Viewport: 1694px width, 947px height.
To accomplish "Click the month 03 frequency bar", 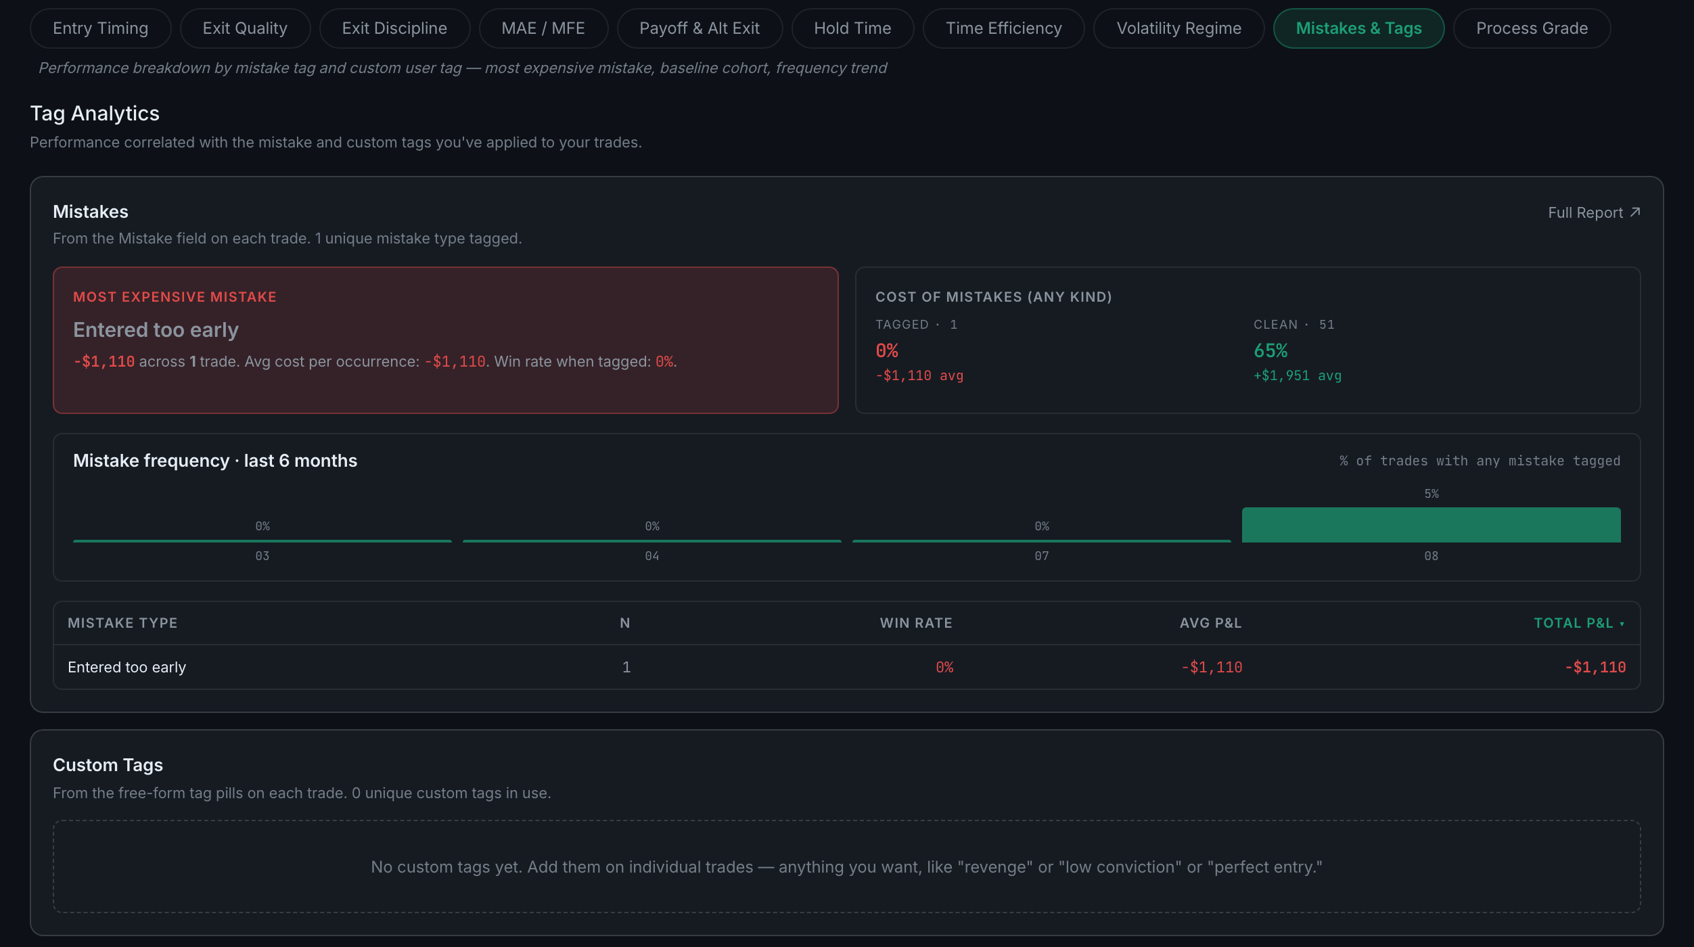I will [262, 540].
